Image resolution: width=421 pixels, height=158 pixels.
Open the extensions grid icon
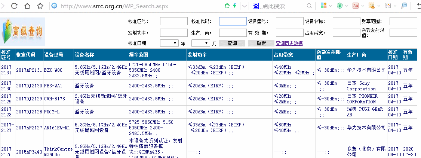coord(323,5)
